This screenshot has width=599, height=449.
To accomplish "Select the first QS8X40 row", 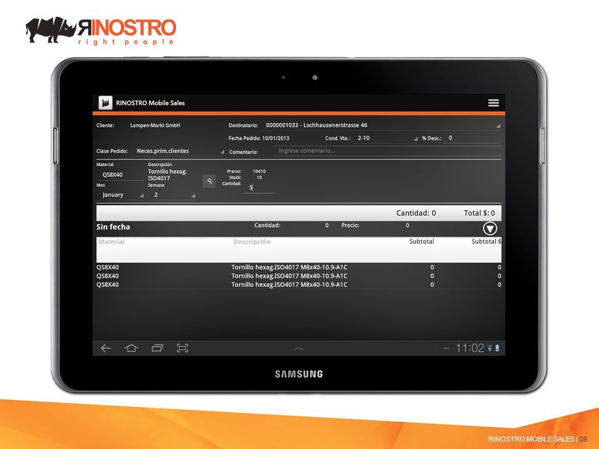I will coord(299,268).
